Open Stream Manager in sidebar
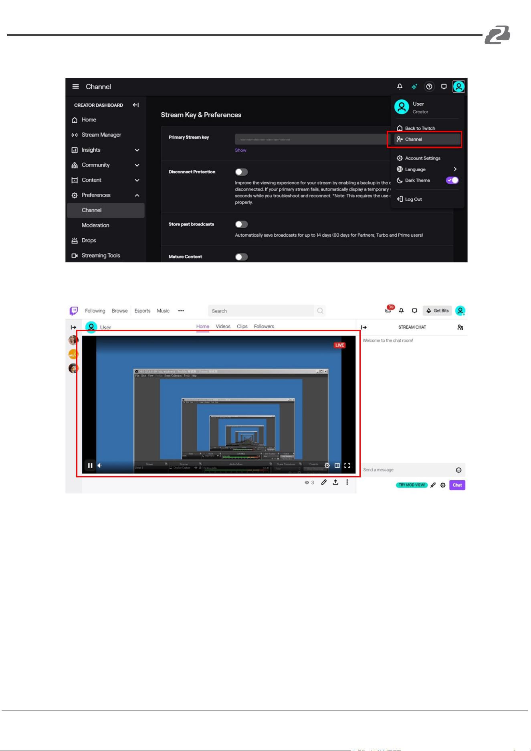This screenshot has width=531, height=751. click(x=101, y=135)
